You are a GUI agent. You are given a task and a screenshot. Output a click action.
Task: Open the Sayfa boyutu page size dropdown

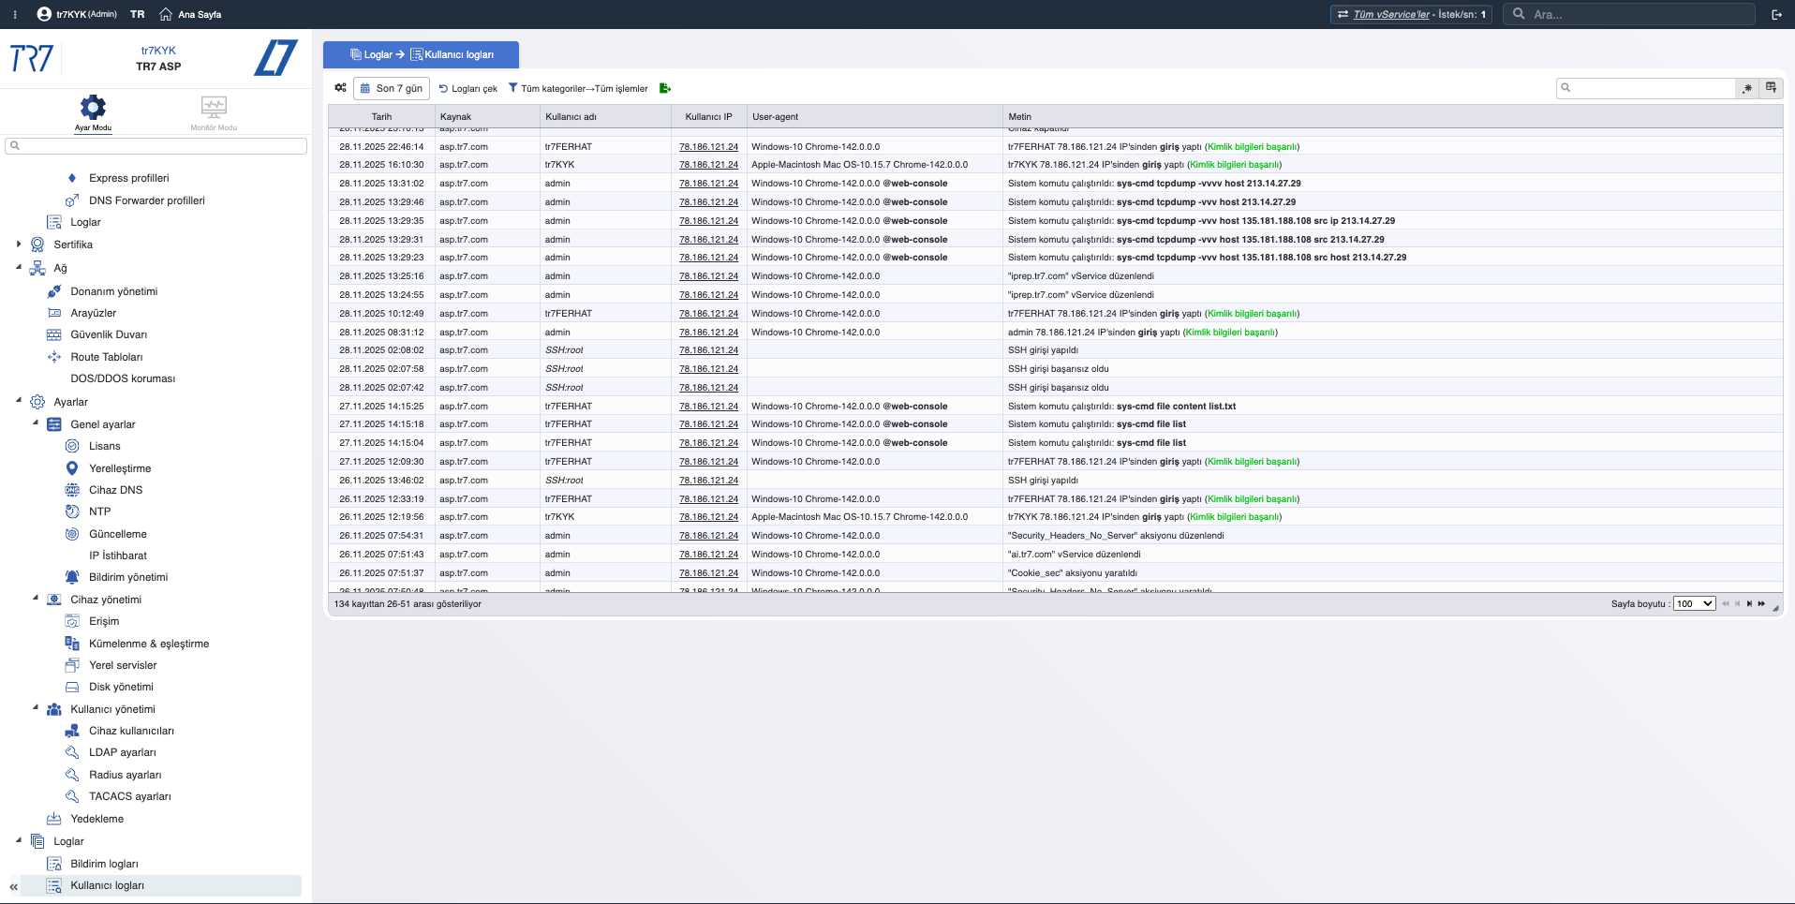(1694, 604)
